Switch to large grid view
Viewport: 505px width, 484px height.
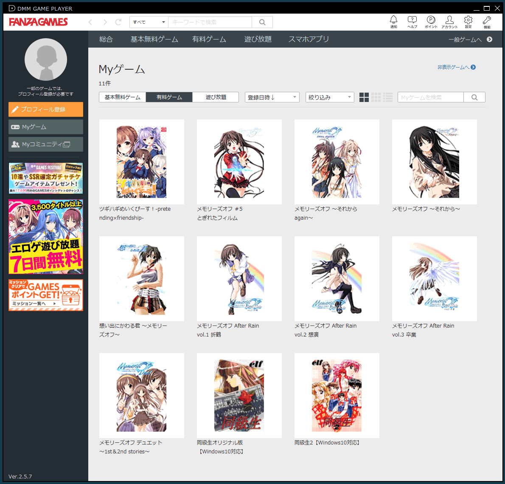(364, 97)
